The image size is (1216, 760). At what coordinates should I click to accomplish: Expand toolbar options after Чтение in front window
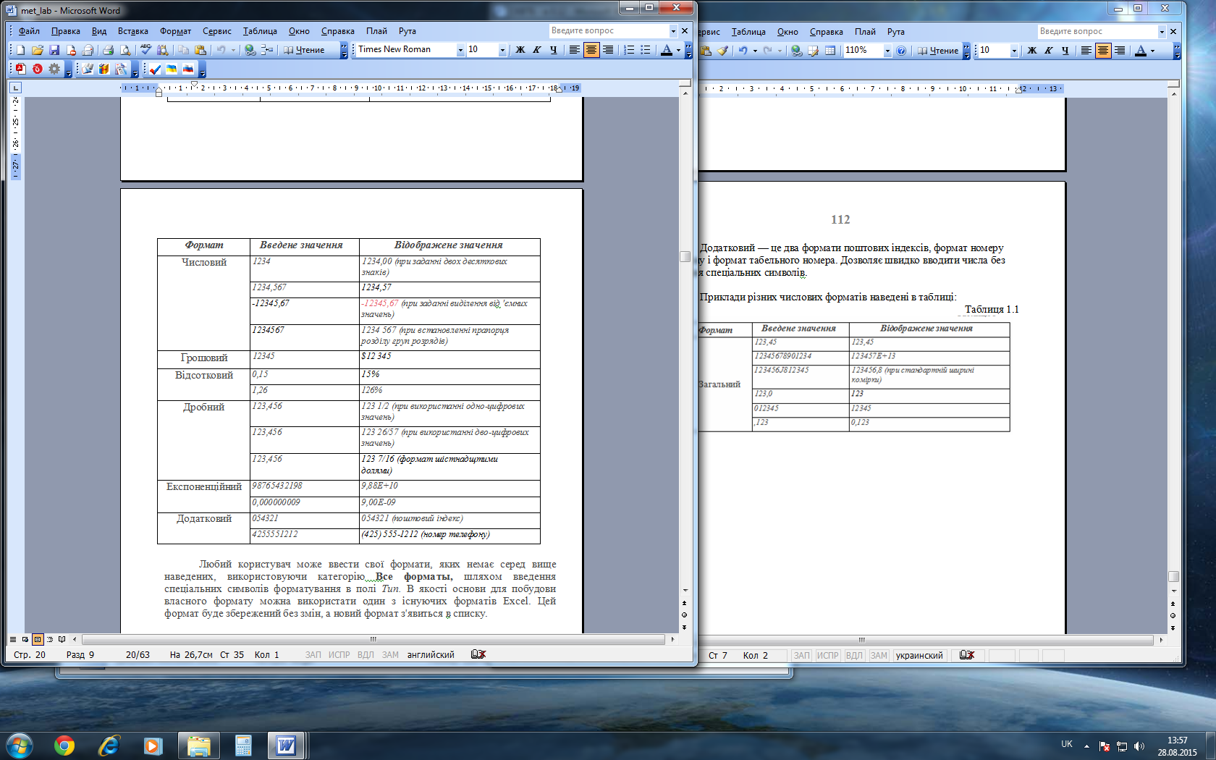point(344,50)
